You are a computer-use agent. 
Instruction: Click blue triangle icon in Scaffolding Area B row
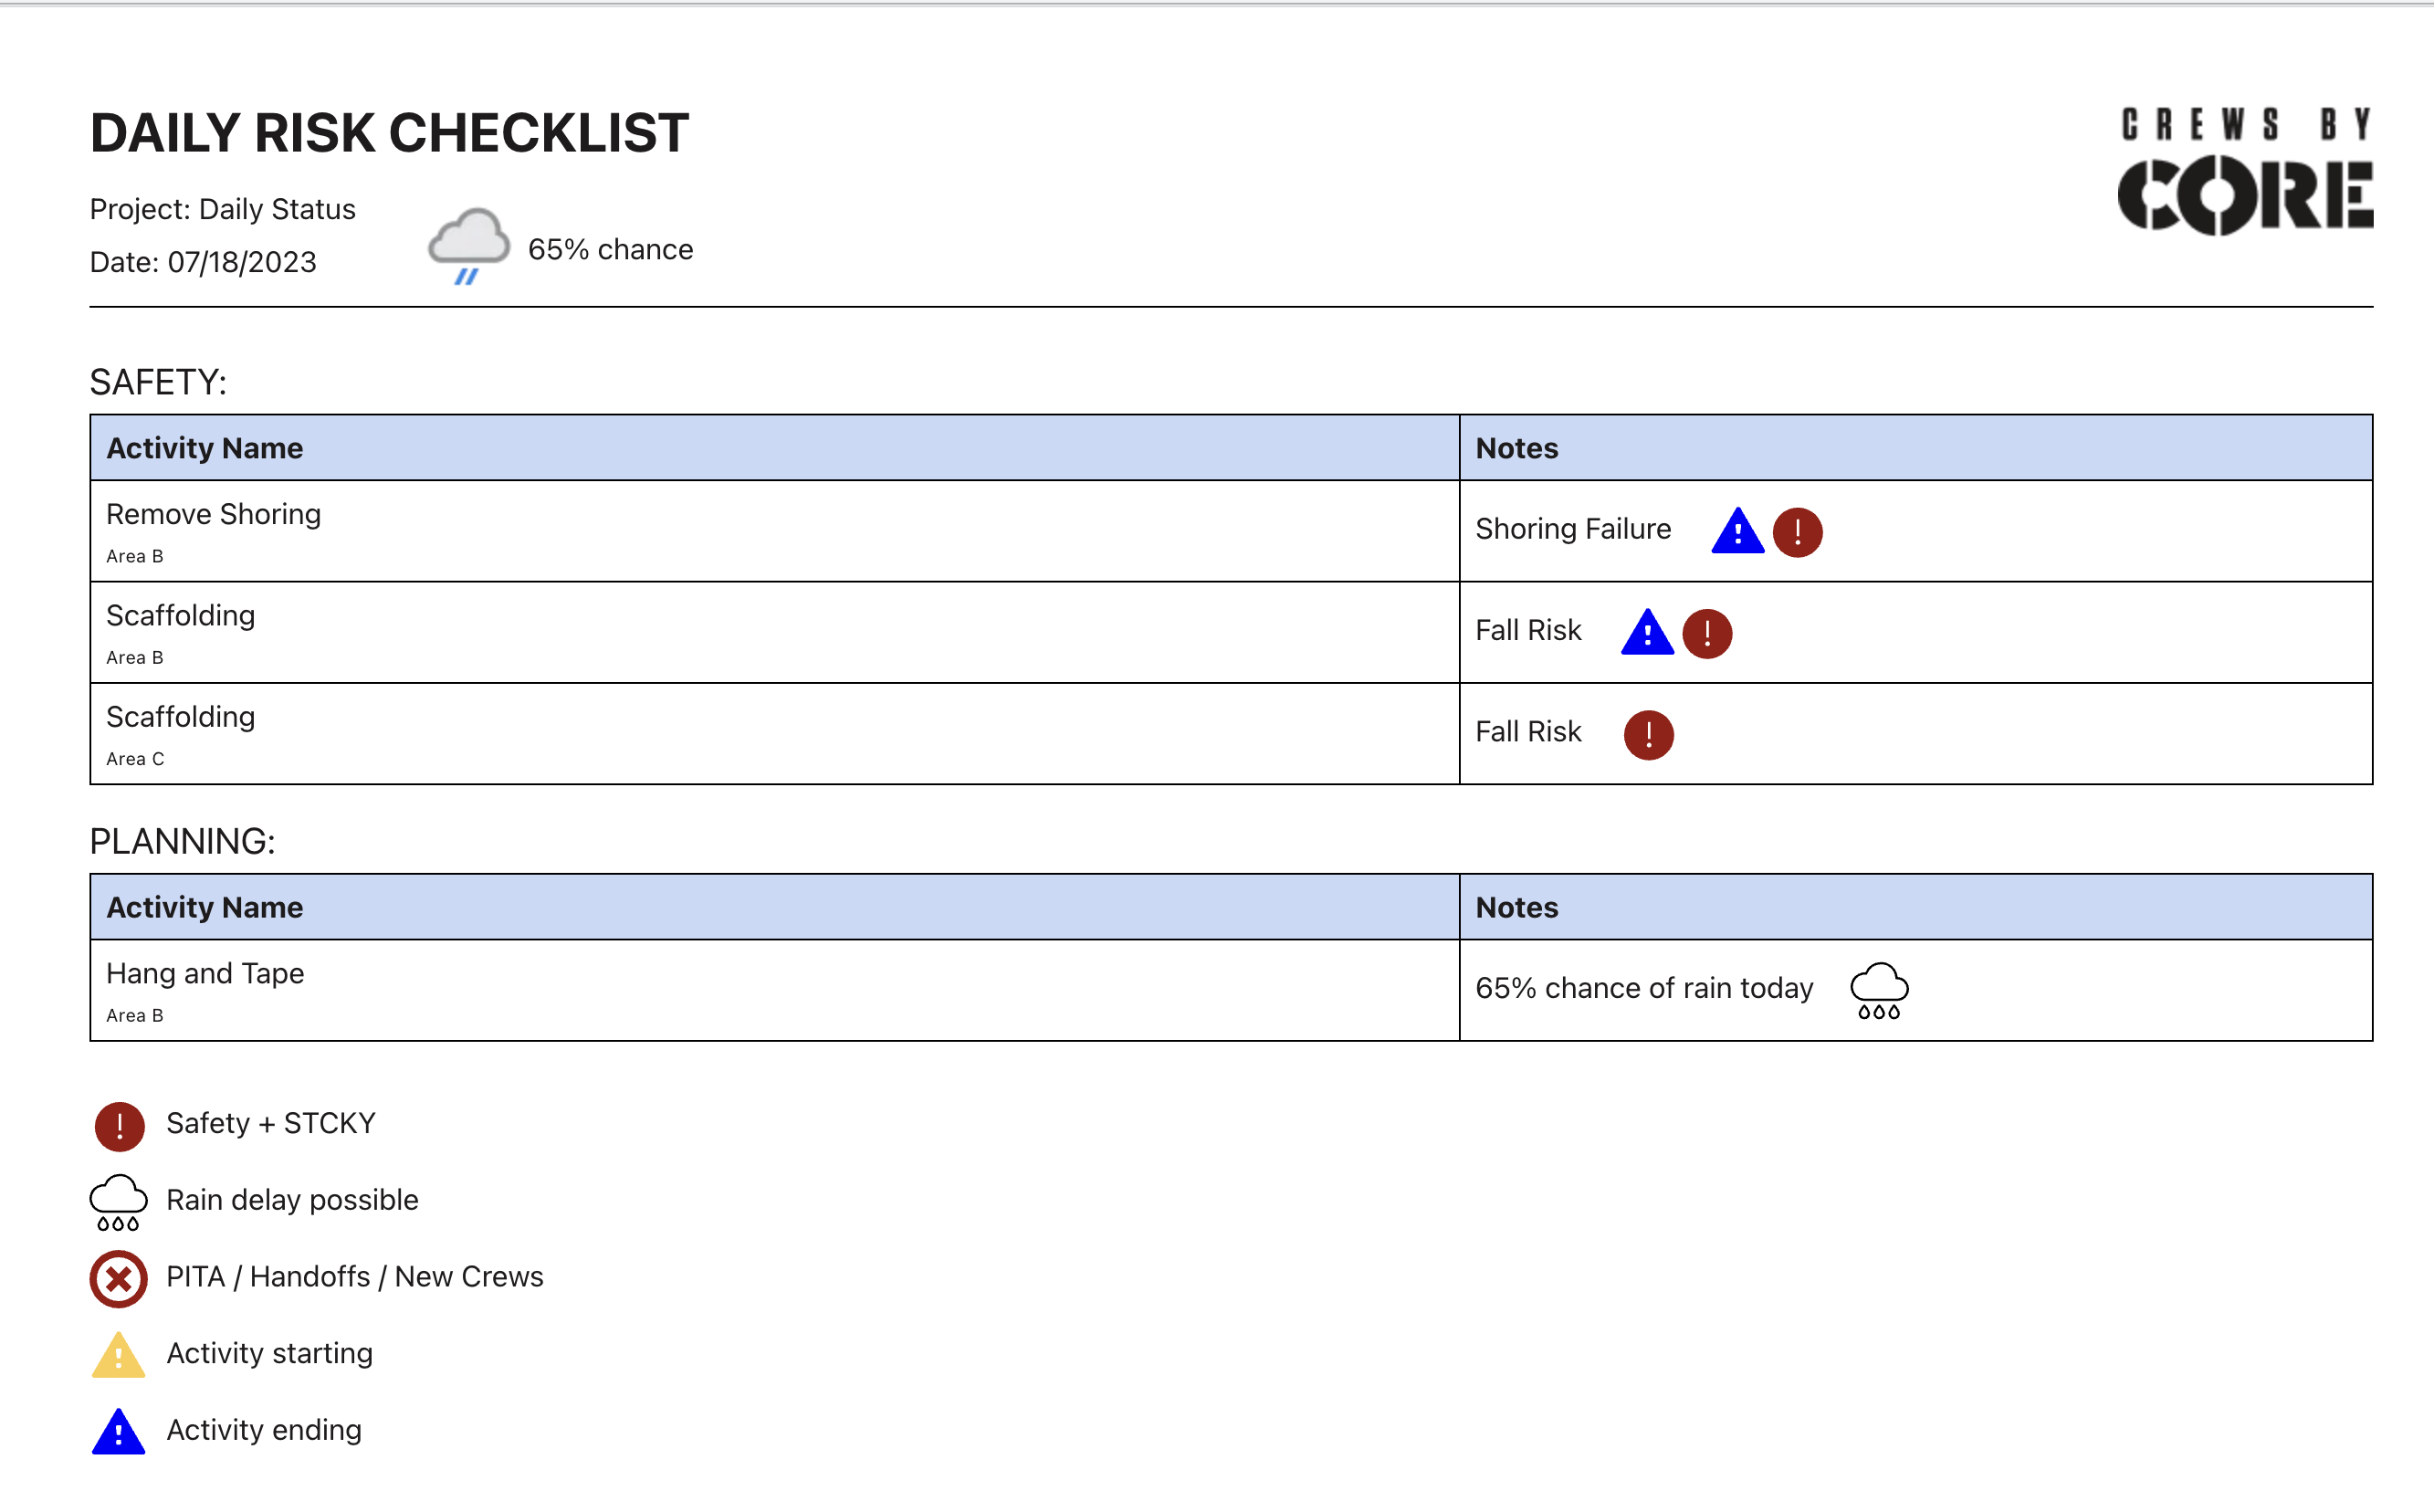pyautogui.click(x=1647, y=632)
